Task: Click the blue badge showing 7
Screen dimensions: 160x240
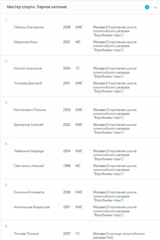Action: 147,7
